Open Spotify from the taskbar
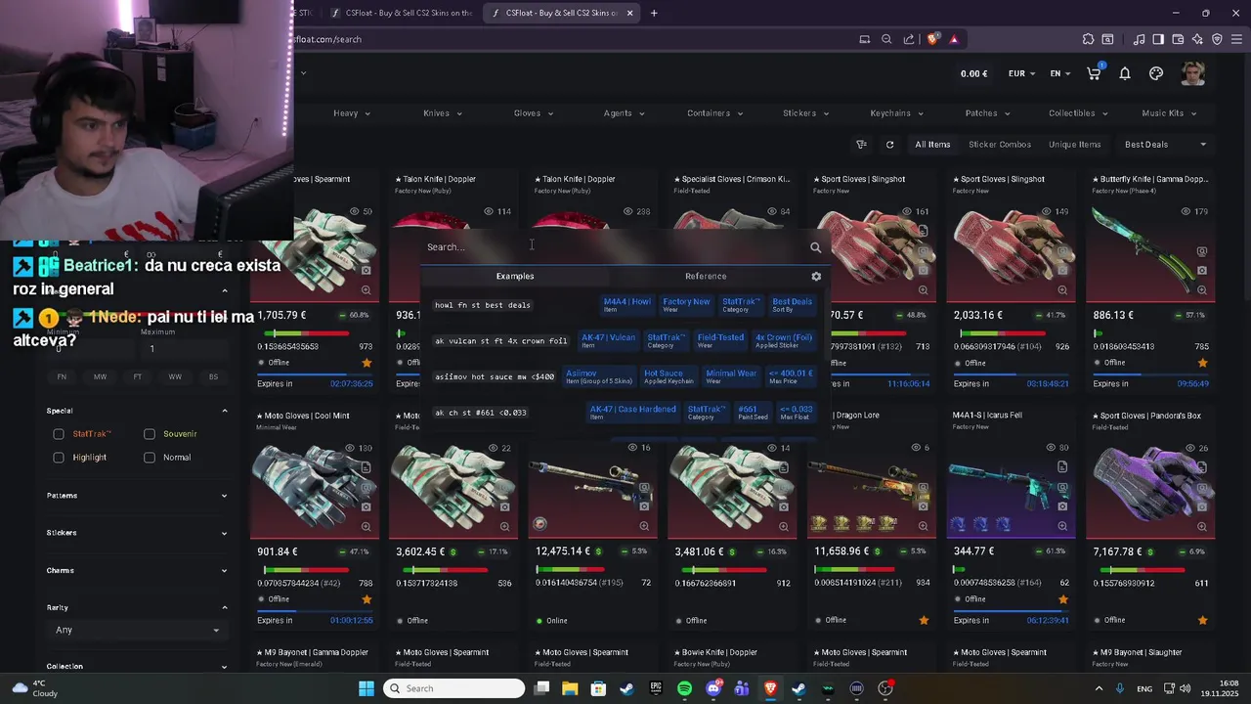Viewport: 1251px width, 704px height. (684, 688)
